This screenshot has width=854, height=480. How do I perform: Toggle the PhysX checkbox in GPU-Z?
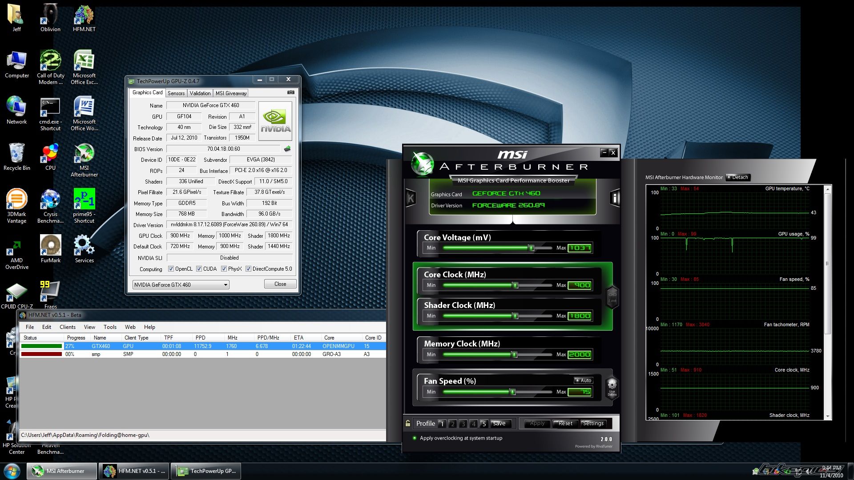(224, 269)
